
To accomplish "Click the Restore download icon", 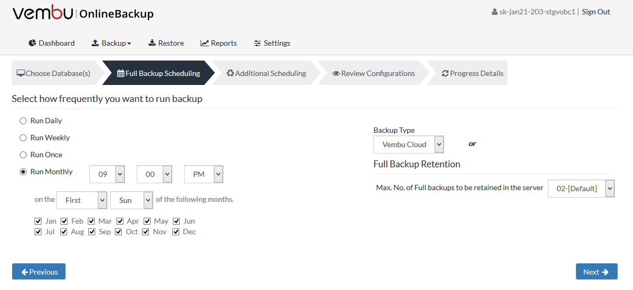I will 152,43.
